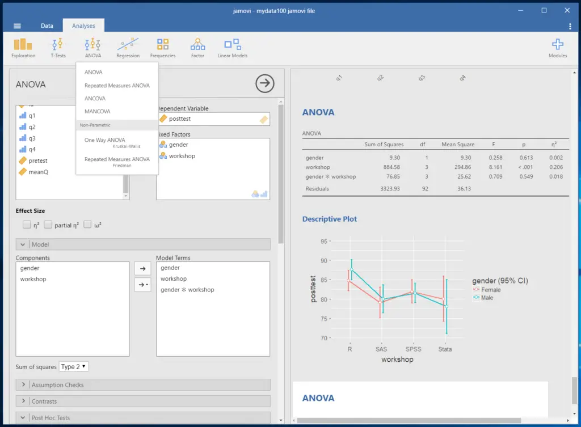
Task: Select MANCOVA in the ANOVA menu
Action: click(x=98, y=112)
